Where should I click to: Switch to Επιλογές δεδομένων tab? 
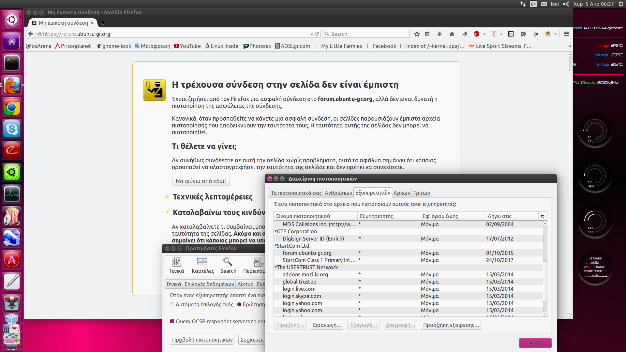[209, 284]
